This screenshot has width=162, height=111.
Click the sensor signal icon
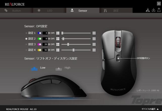pos(72,10)
